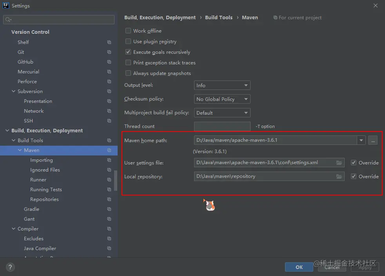Collapse the Subversion tree node
Image resolution: width=385 pixels, height=276 pixels.
[13, 91]
